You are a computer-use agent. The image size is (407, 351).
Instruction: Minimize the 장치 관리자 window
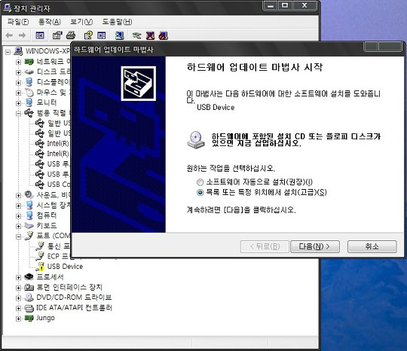click(271, 5)
